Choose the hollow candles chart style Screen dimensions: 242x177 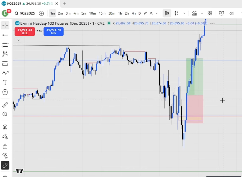click(x=167, y=13)
